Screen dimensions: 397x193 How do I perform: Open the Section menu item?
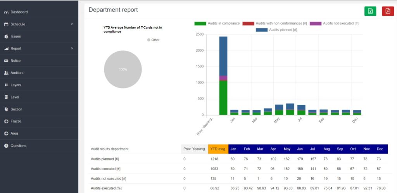pyautogui.click(x=16, y=109)
